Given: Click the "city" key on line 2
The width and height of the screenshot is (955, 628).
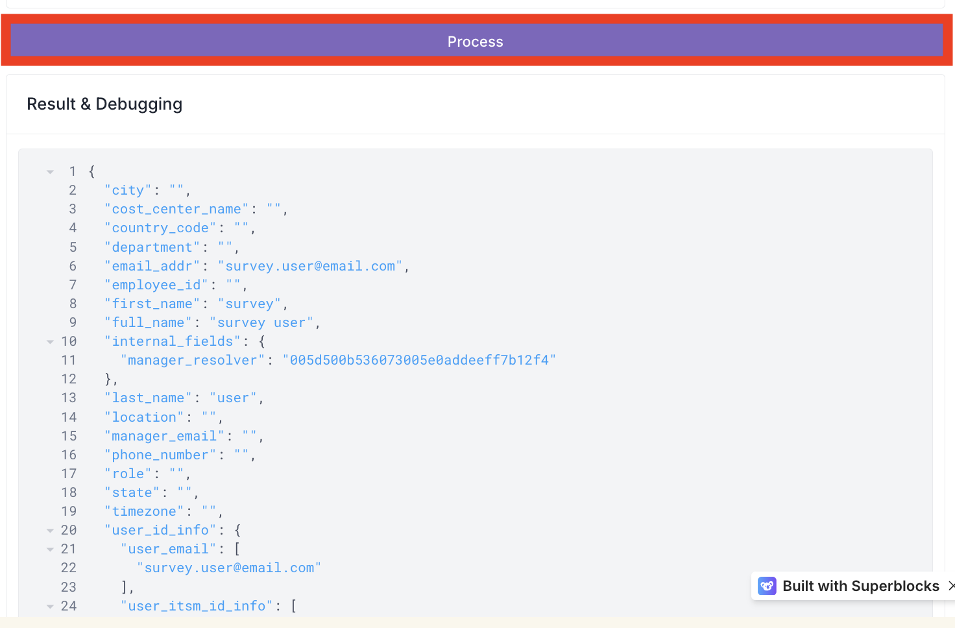Looking at the screenshot, I should tap(128, 190).
